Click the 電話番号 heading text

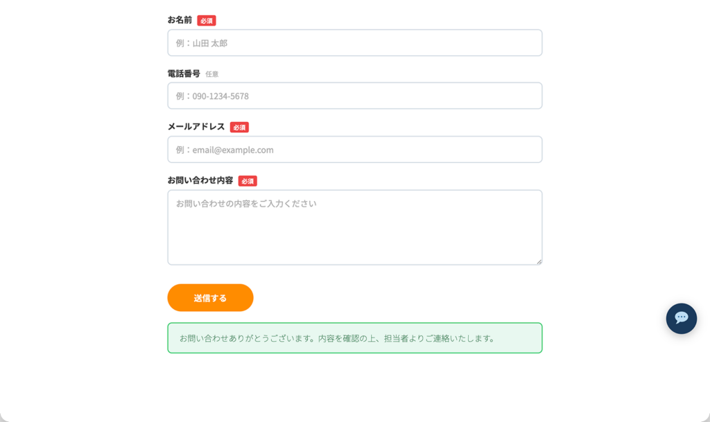[x=182, y=73]
